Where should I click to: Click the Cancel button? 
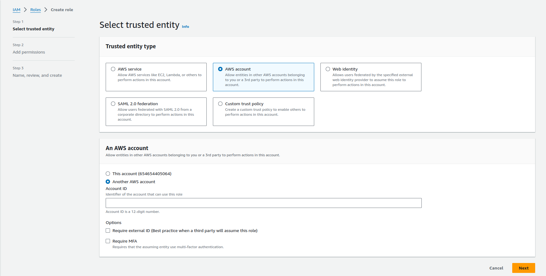(496, 268)
